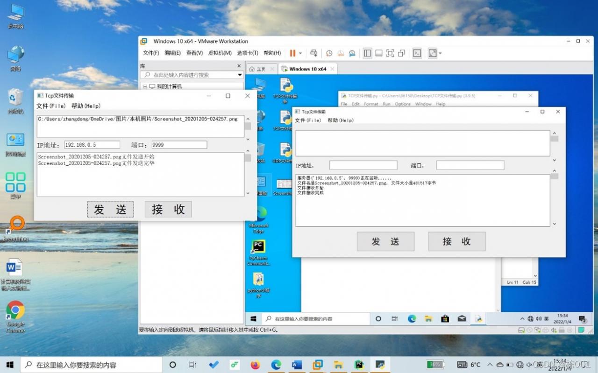Open the library search dropdown arrow

tap(240, 75)
